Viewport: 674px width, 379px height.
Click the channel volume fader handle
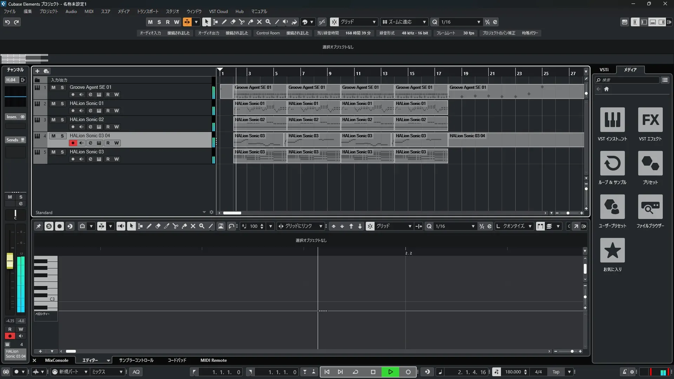(x=10, y=261)
